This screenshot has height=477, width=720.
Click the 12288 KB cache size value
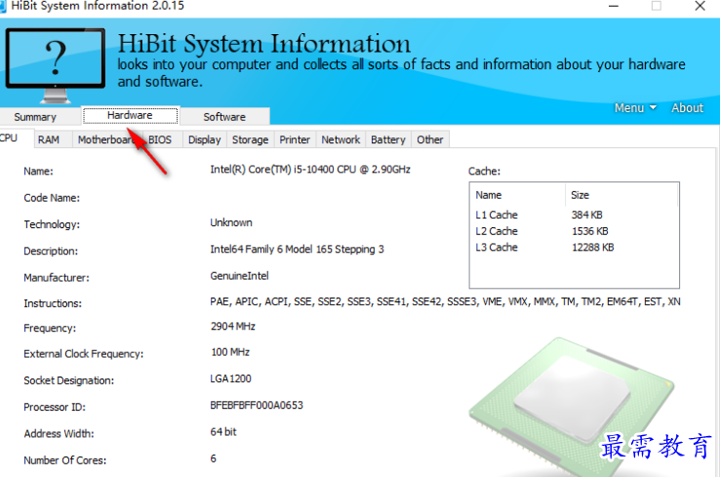[x=593, y=247]
